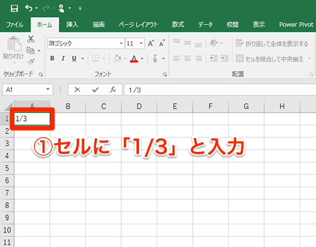The width and height of the screenshot is (316, 247).
Task: Open the 校閲 tab
Action: click(x=233, y=25)
